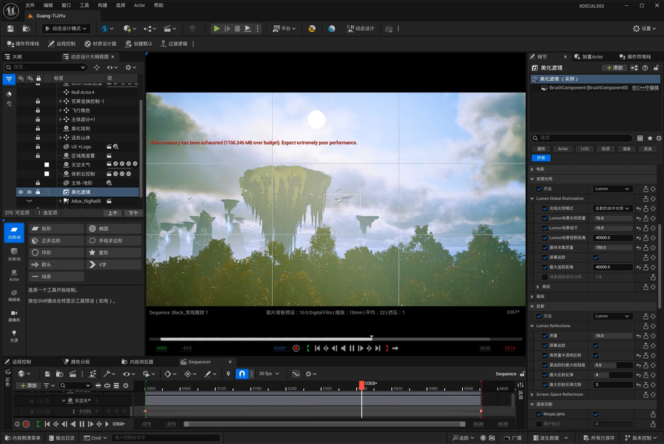The image size is (664, 444).
Task: Open the 远程控制 toolbar button
Action: (x=62, y=44)
